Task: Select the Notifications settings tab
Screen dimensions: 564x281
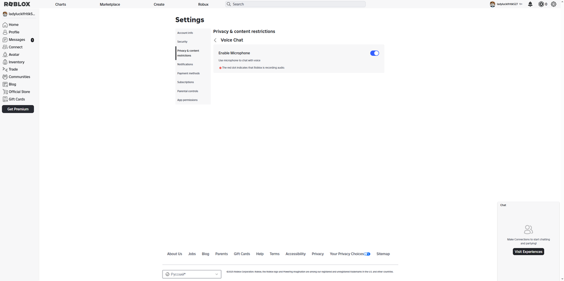Action: [193, 64]
